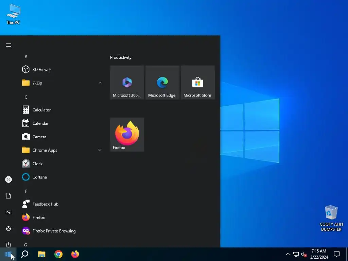Screen dimensions: 348x261
Task: Open the user account icon in Start sidebar
Action: 8,179
